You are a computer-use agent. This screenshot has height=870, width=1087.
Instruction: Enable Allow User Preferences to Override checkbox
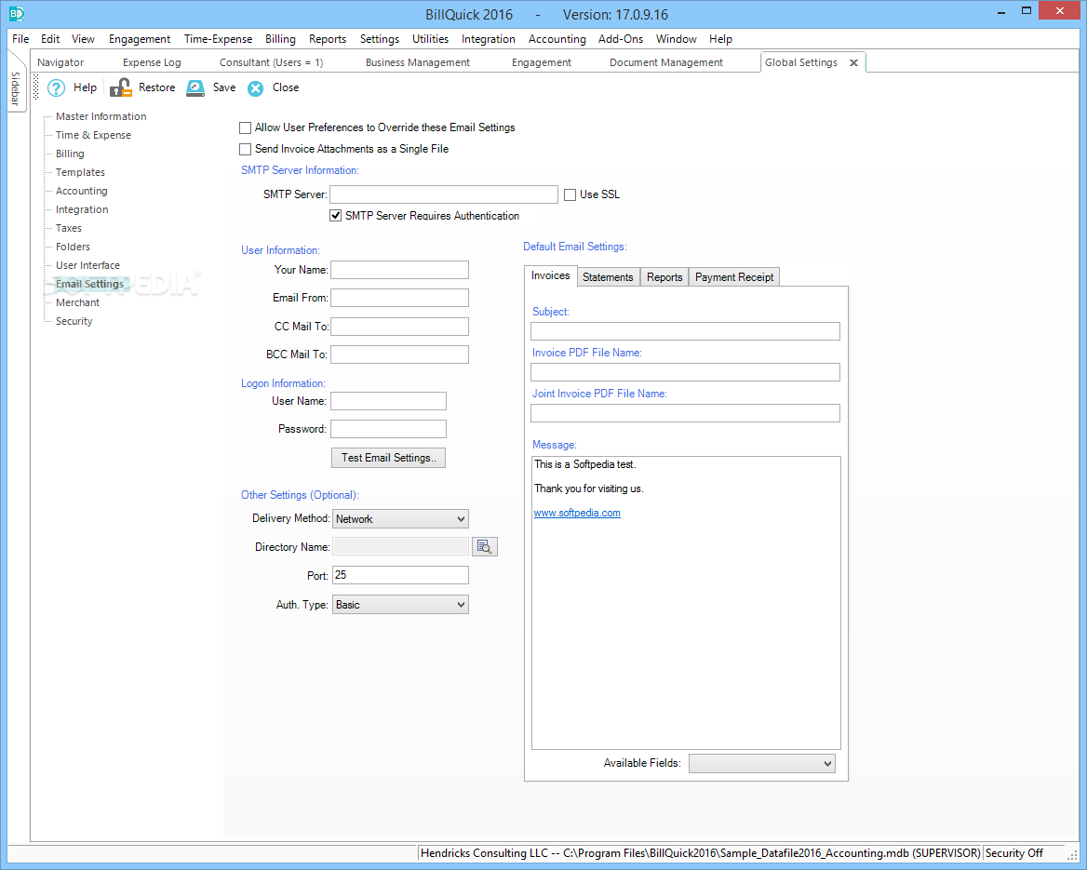[x=246, y=127]
